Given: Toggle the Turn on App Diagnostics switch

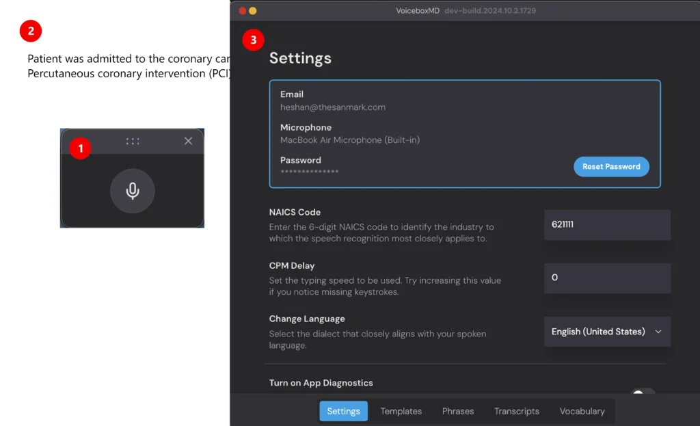Looking at the screenshot, I should pyautogui.click(x=643, y=392).
